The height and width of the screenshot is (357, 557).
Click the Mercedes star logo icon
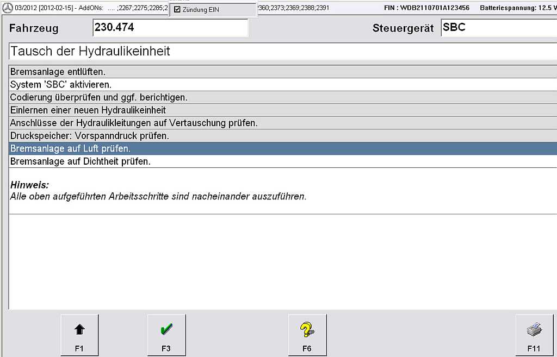tap(7, 8)
